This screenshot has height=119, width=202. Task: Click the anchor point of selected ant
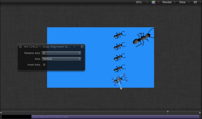click(x=118, y=80)
